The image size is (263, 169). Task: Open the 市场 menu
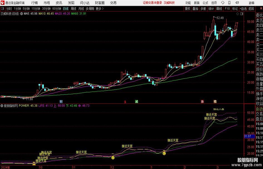pos(47,3)
